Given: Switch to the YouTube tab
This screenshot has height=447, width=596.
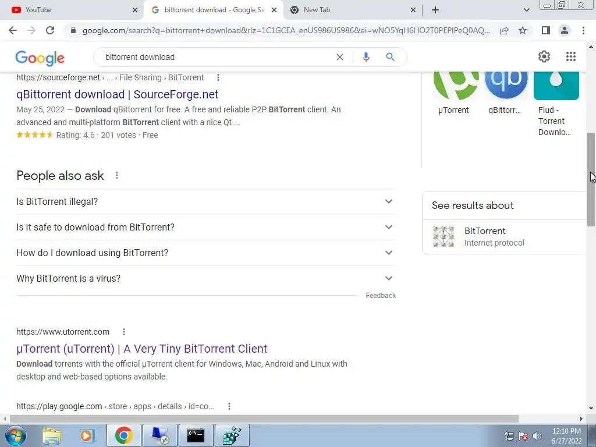Looking at the screenshot, I should pyautogui.click(x=72, y=10).
